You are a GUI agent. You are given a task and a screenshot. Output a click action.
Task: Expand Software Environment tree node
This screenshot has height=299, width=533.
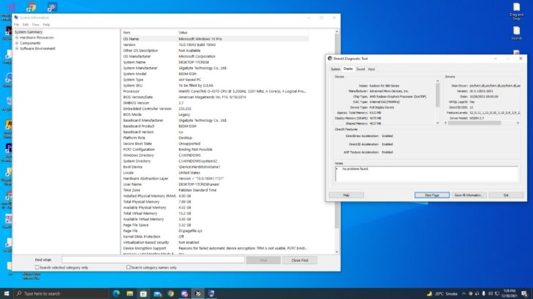click(17, 48)
